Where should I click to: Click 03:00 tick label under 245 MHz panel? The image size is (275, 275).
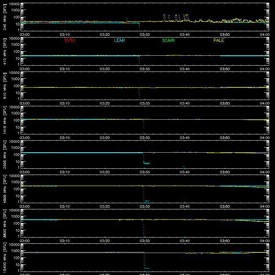(x=25, y=35)
